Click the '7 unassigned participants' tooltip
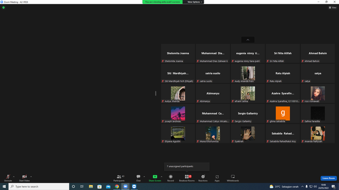The image size is (339, 190). click(187, 167)
